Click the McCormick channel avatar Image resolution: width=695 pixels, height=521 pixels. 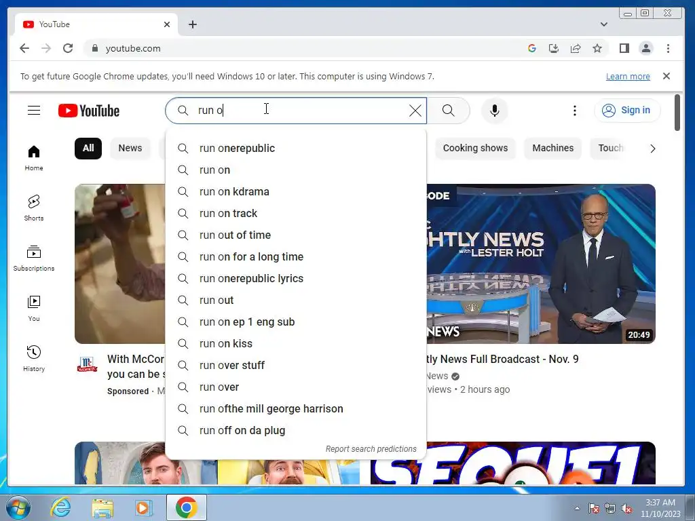[x=88, y=364]
